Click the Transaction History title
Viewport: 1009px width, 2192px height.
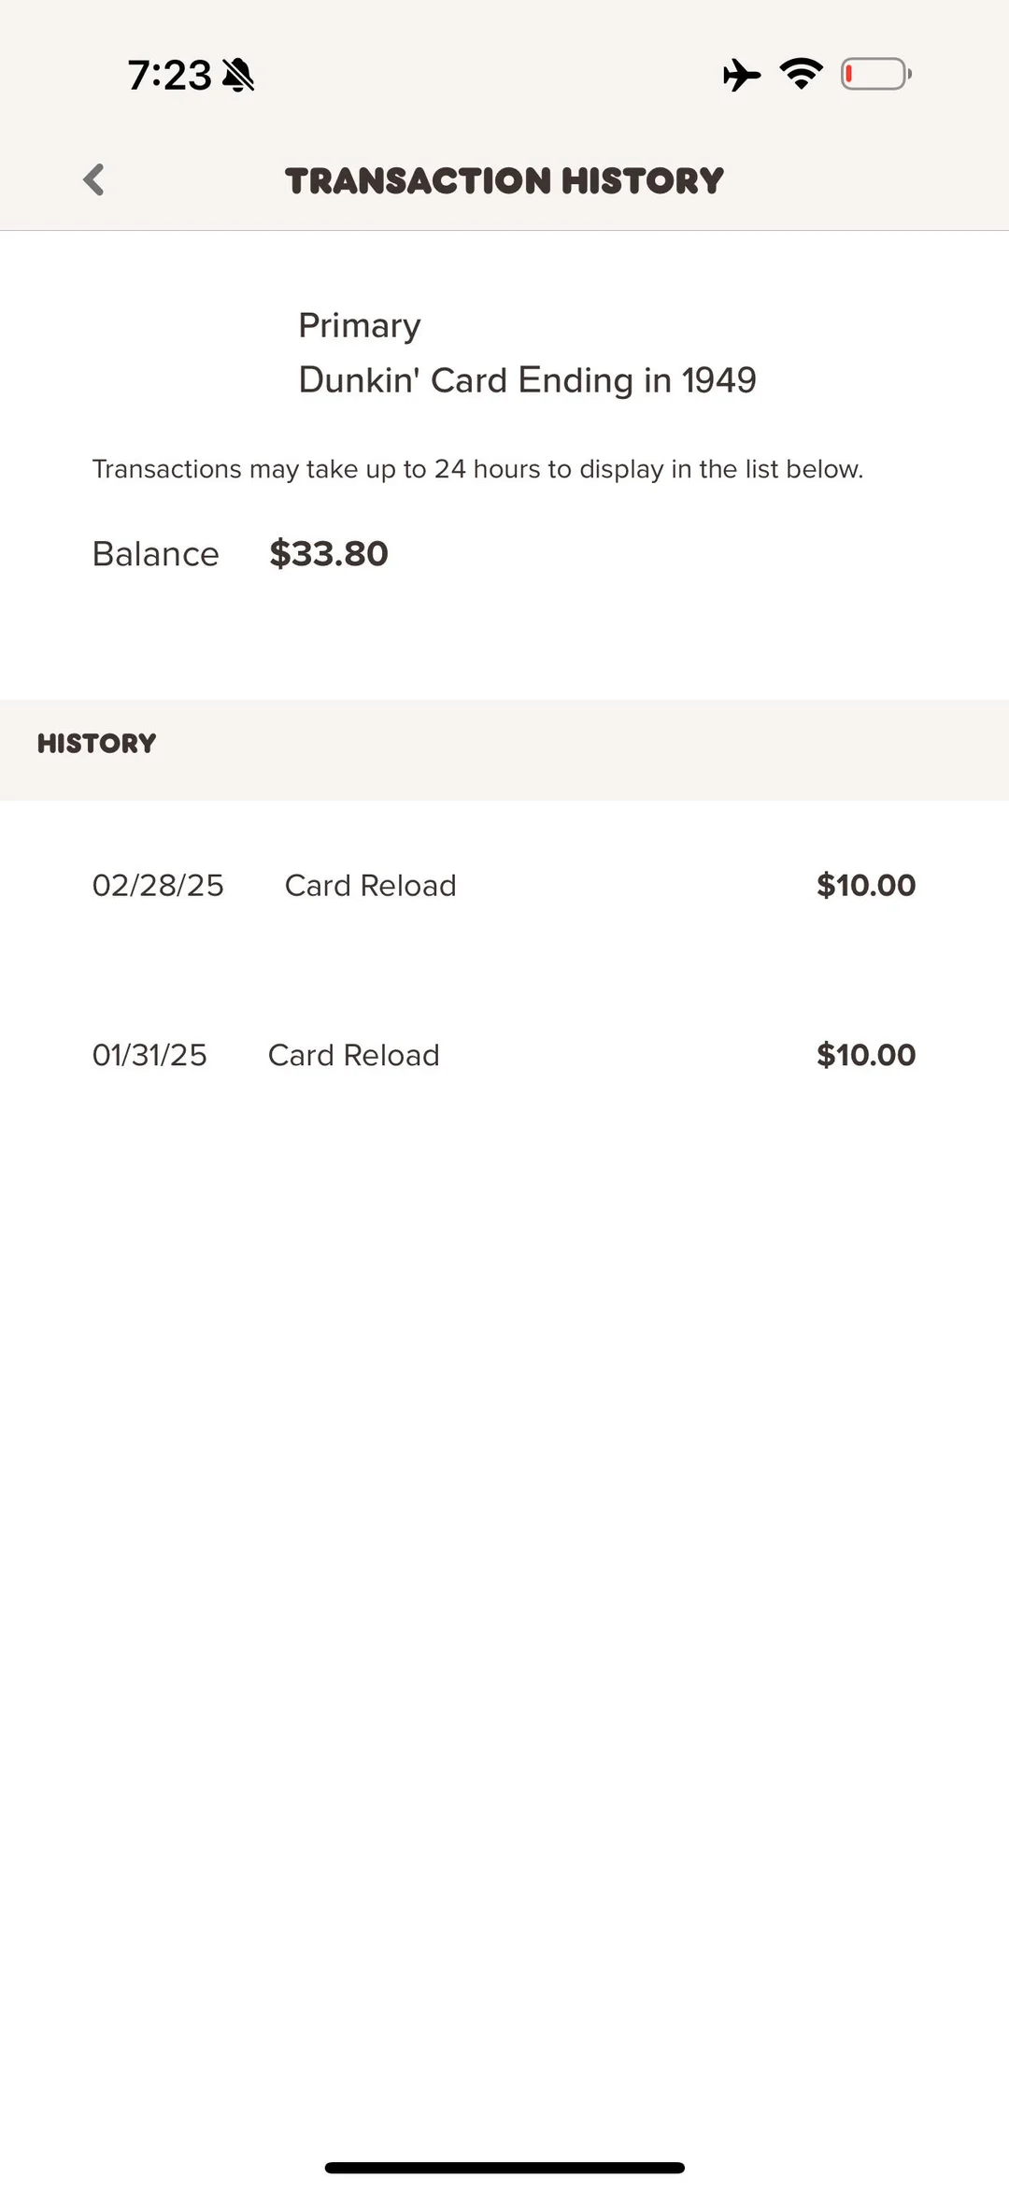pyautogui.click(x=504, y=180)
